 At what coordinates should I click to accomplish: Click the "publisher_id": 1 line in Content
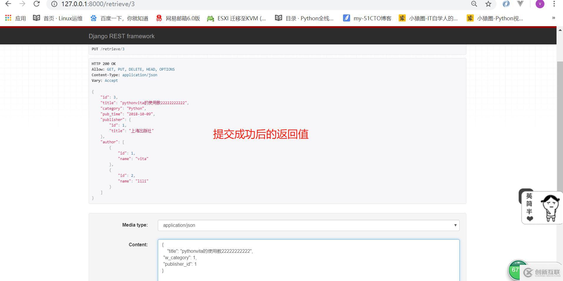[180, 264]
